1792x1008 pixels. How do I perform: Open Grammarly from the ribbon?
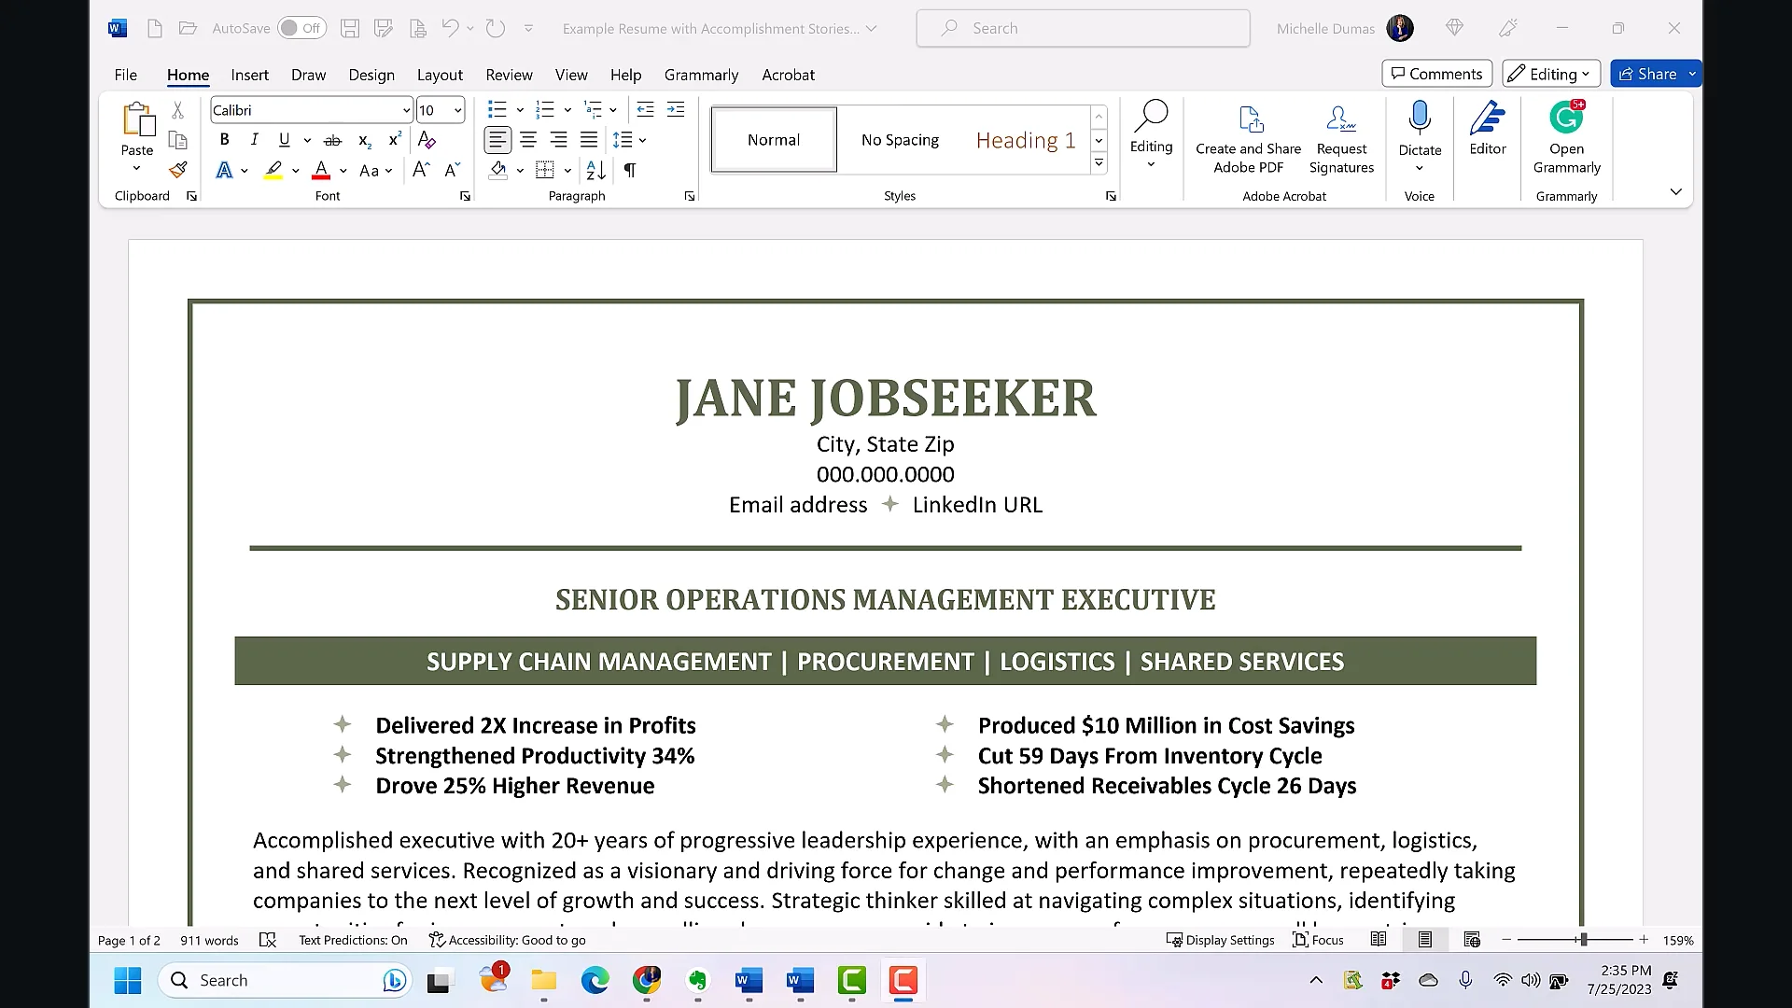point(1566,138)
